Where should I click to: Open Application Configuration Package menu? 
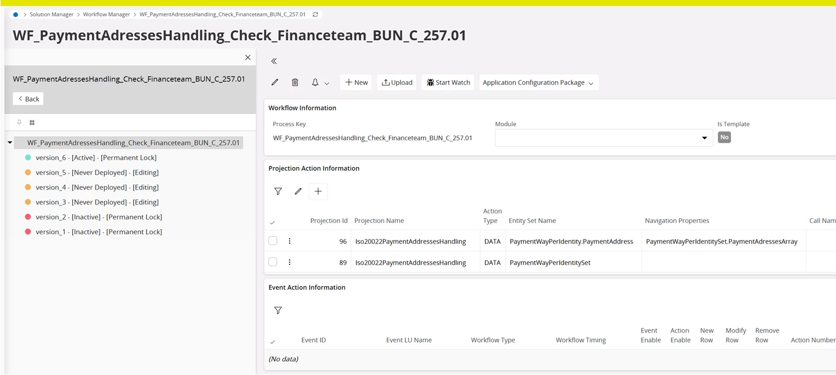coord(538,82)
